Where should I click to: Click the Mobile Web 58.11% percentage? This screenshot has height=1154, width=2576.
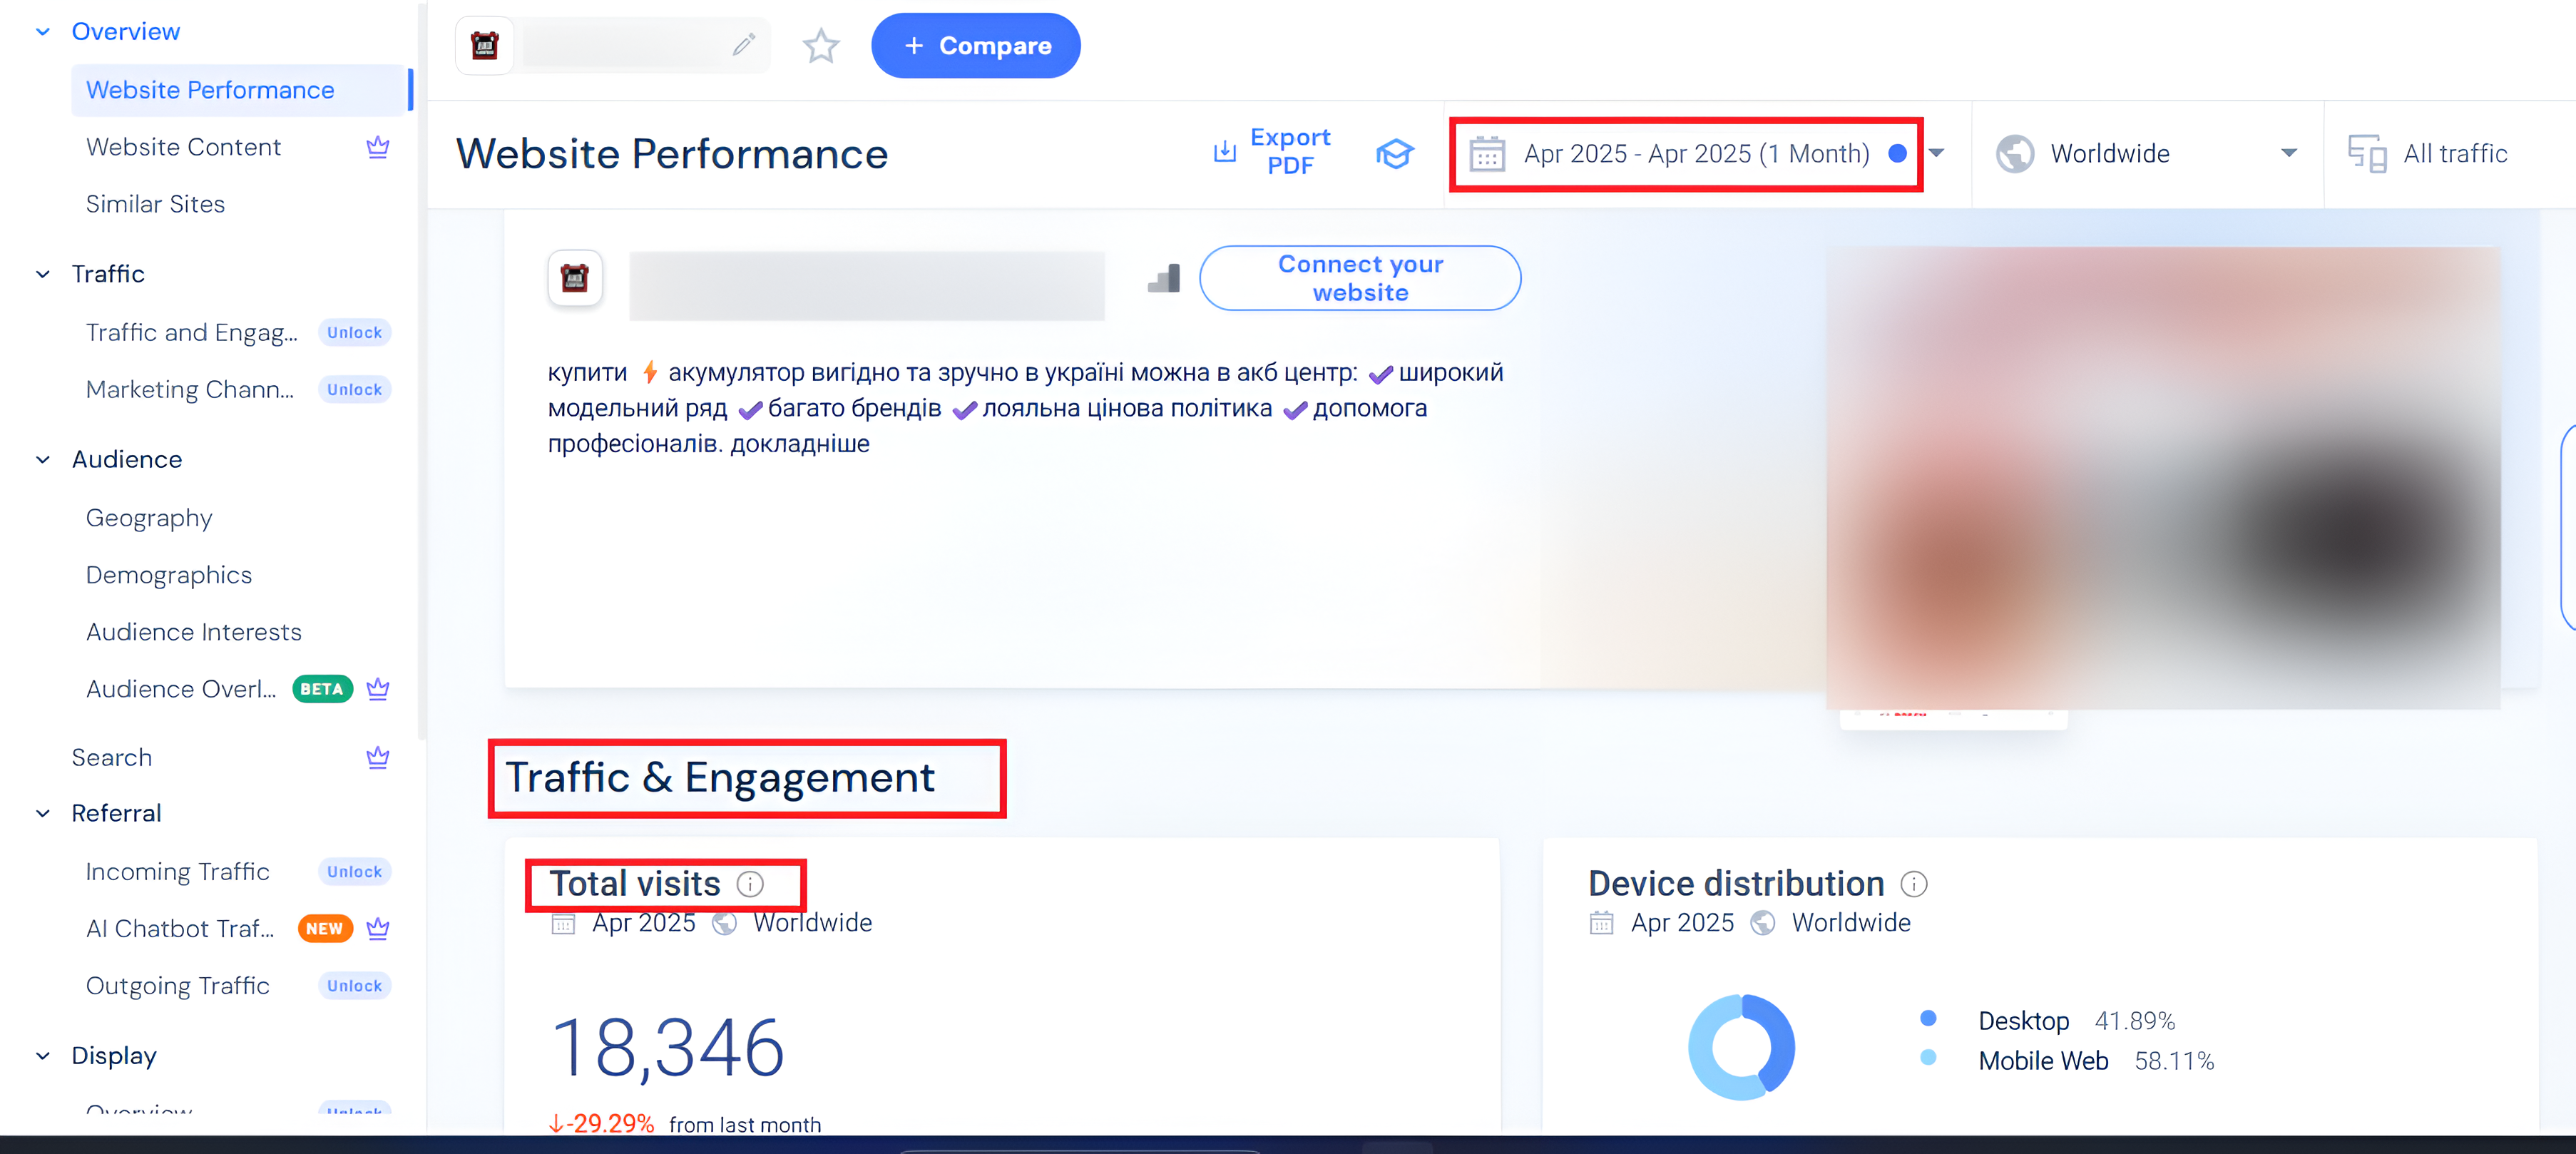2174,1061
